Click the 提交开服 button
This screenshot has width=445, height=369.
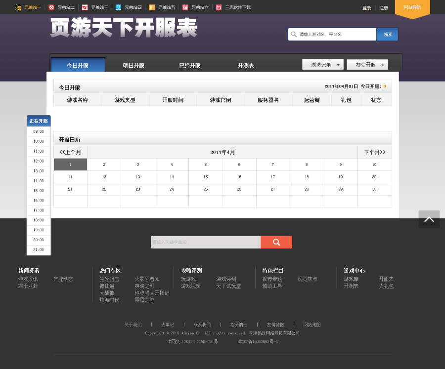[x=367, y=65]
